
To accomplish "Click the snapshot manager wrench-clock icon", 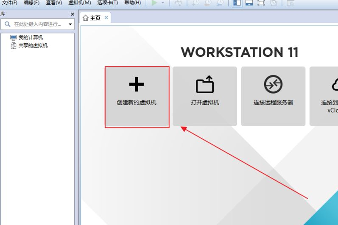I will click(x=220, y=3).
